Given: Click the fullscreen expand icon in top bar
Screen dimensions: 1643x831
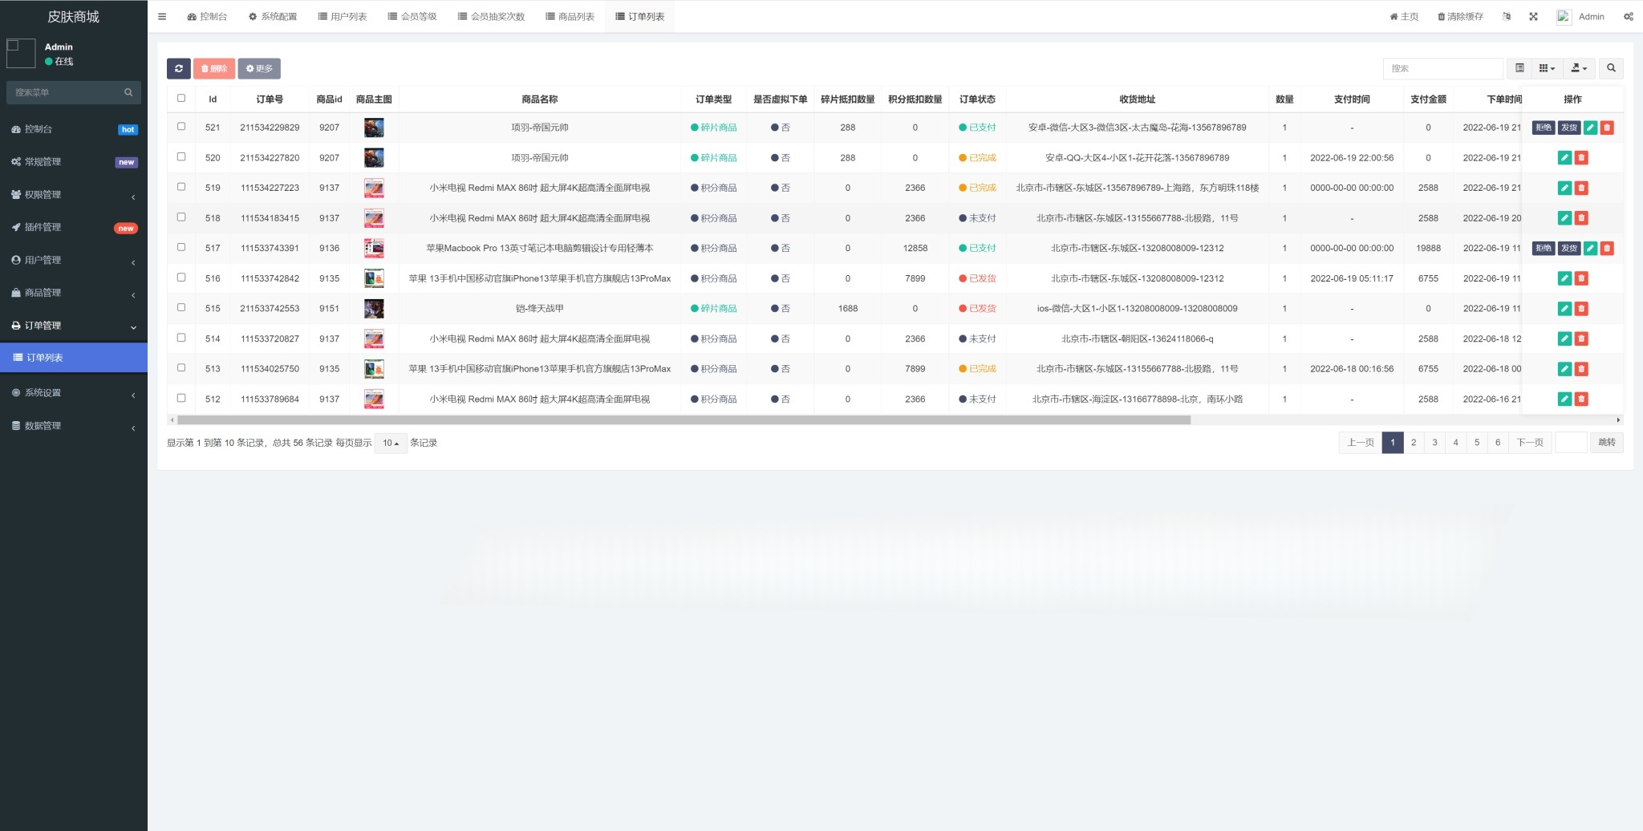Looking at the screenshot, I should 1535,16.
